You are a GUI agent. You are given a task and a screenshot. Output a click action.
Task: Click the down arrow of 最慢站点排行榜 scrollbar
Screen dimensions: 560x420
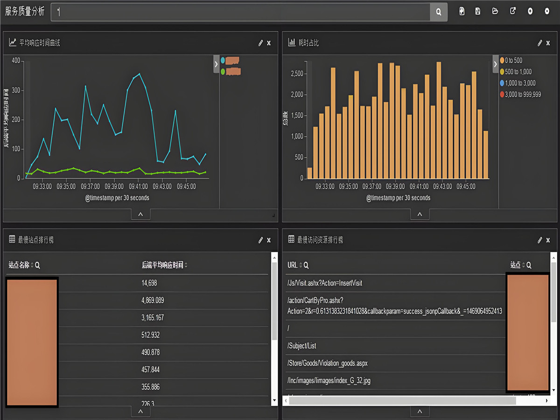tap(274, 400)
